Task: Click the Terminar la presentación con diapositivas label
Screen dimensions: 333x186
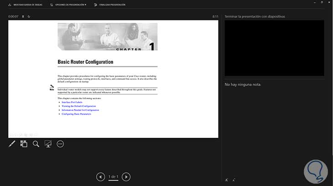Action: pyautogui.click(x=255, y=16)
